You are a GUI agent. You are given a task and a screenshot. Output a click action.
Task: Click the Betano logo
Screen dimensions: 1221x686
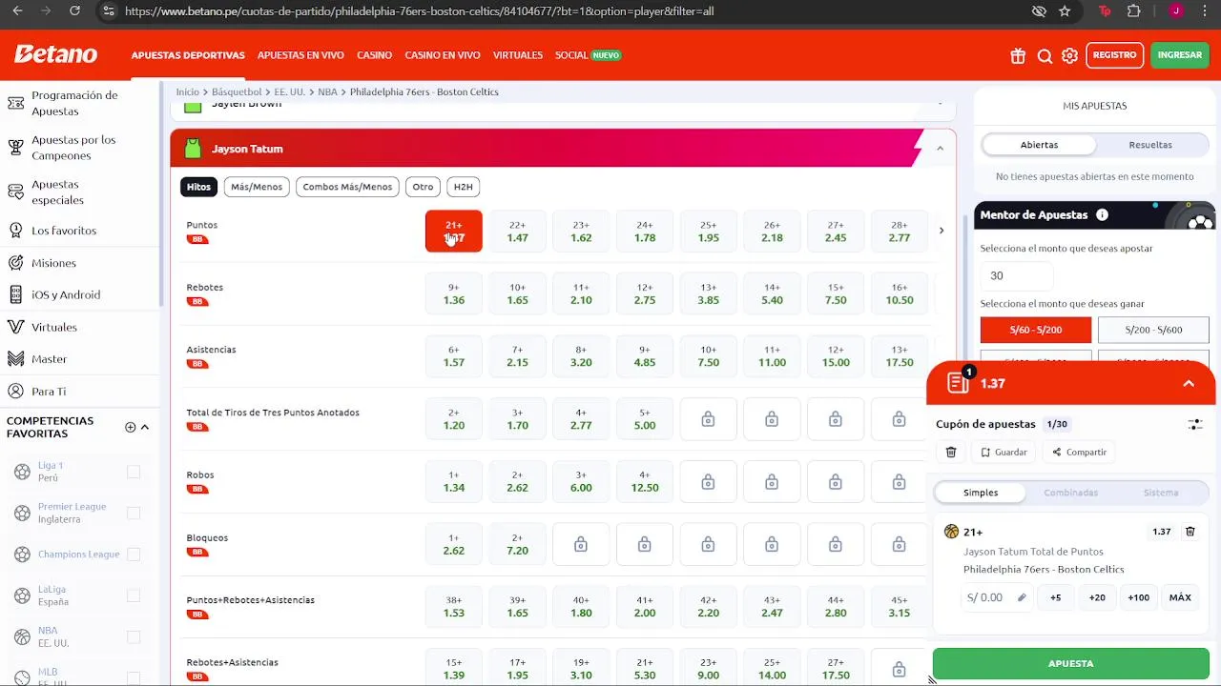point(55,54)
